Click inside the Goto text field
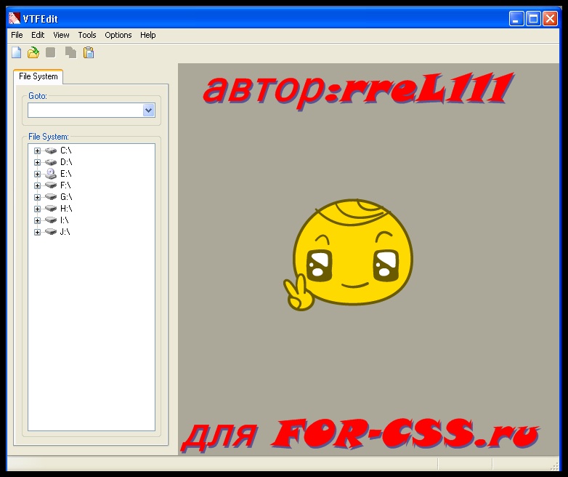 [86, 111]
